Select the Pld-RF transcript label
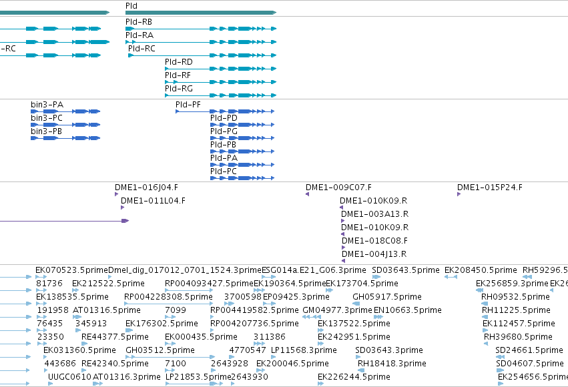568x387 pixels. (x=178, y=75)
